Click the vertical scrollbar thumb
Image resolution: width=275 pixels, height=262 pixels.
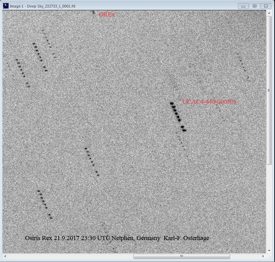pos(269,91)
